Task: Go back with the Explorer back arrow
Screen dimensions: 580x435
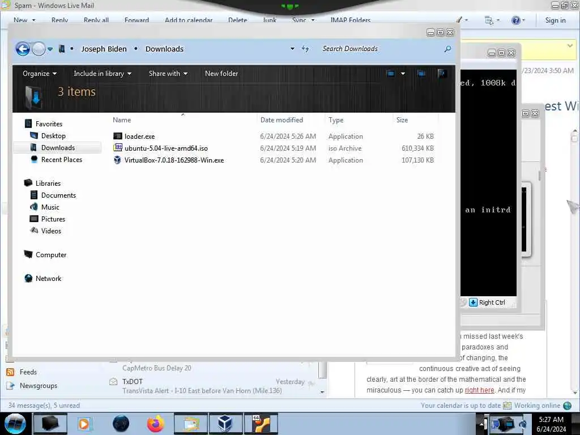Action: tap(23, 49)
